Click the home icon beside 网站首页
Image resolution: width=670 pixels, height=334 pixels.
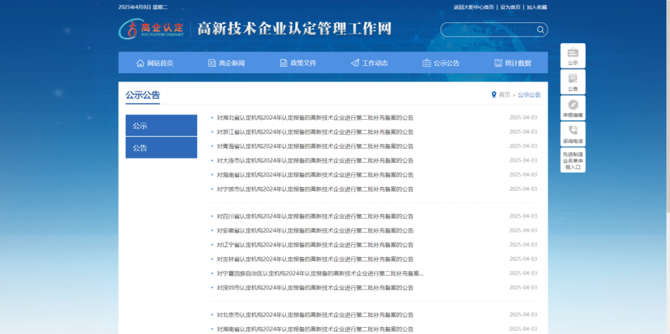pos(140,63)
